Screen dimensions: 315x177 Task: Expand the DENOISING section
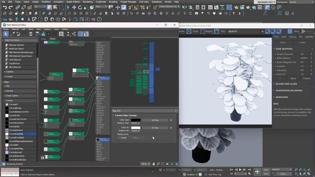[282, 97]
